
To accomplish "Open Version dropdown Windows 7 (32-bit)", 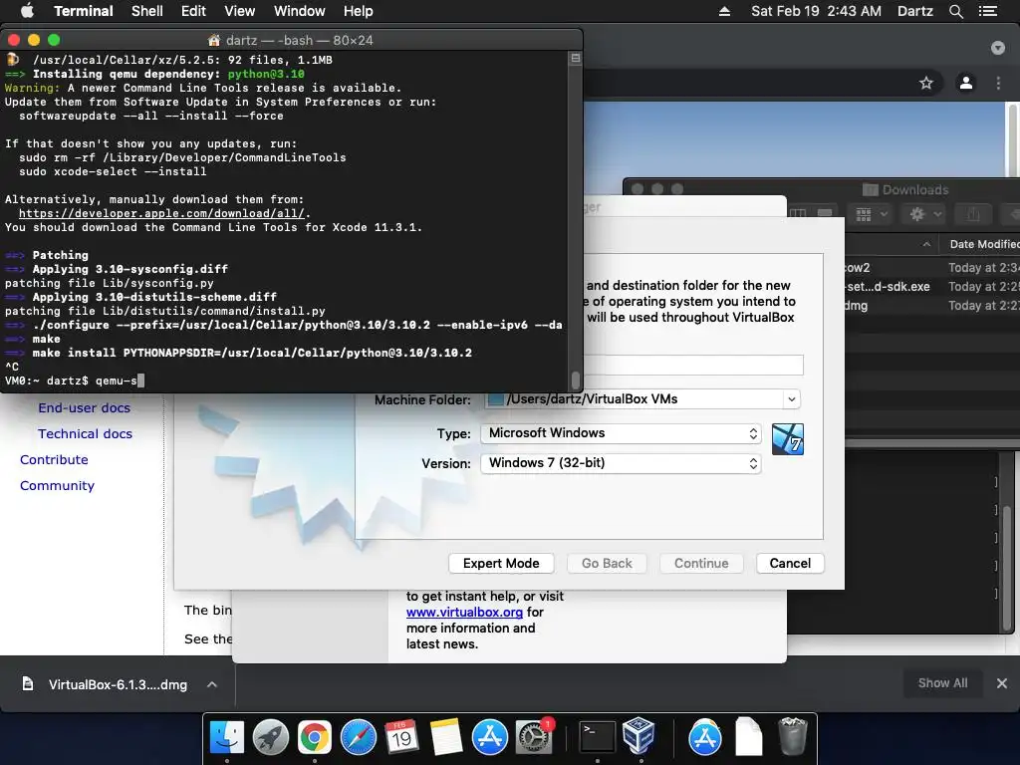I will (621, 463).
